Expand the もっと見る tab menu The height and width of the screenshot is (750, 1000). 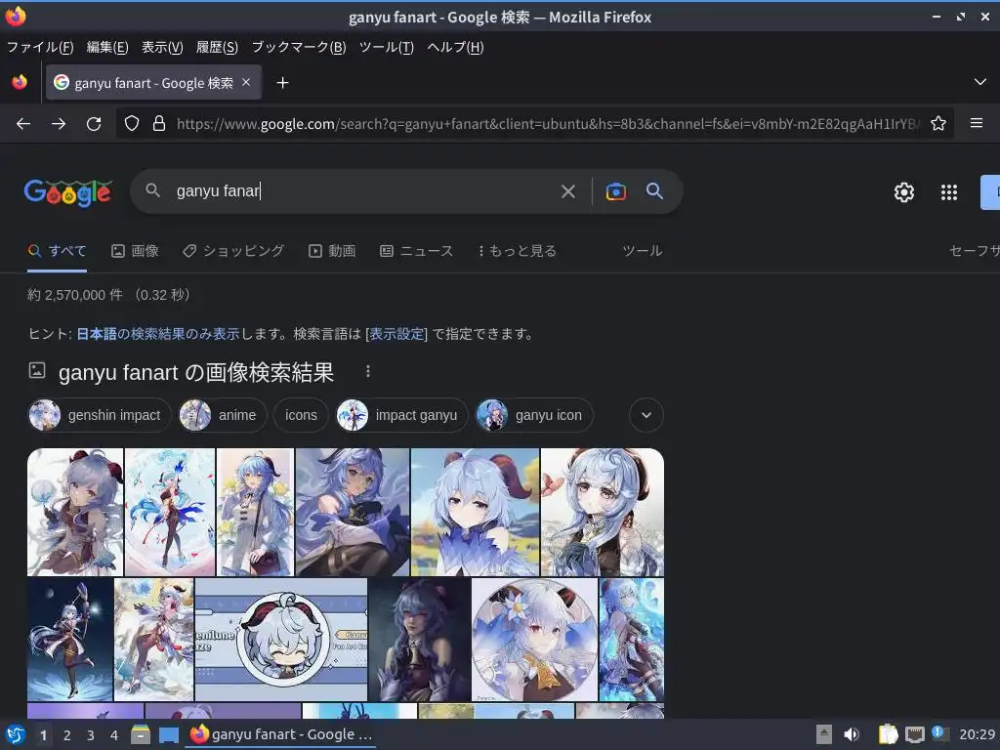point(518,251)
